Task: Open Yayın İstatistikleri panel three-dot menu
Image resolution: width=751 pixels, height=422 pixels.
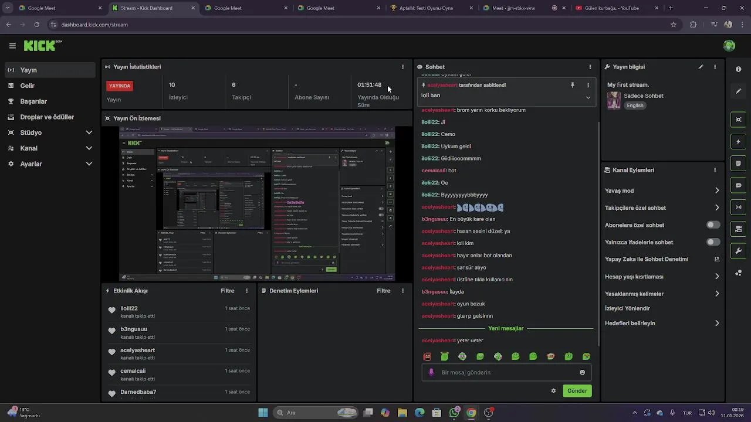Action: [402, 67]
